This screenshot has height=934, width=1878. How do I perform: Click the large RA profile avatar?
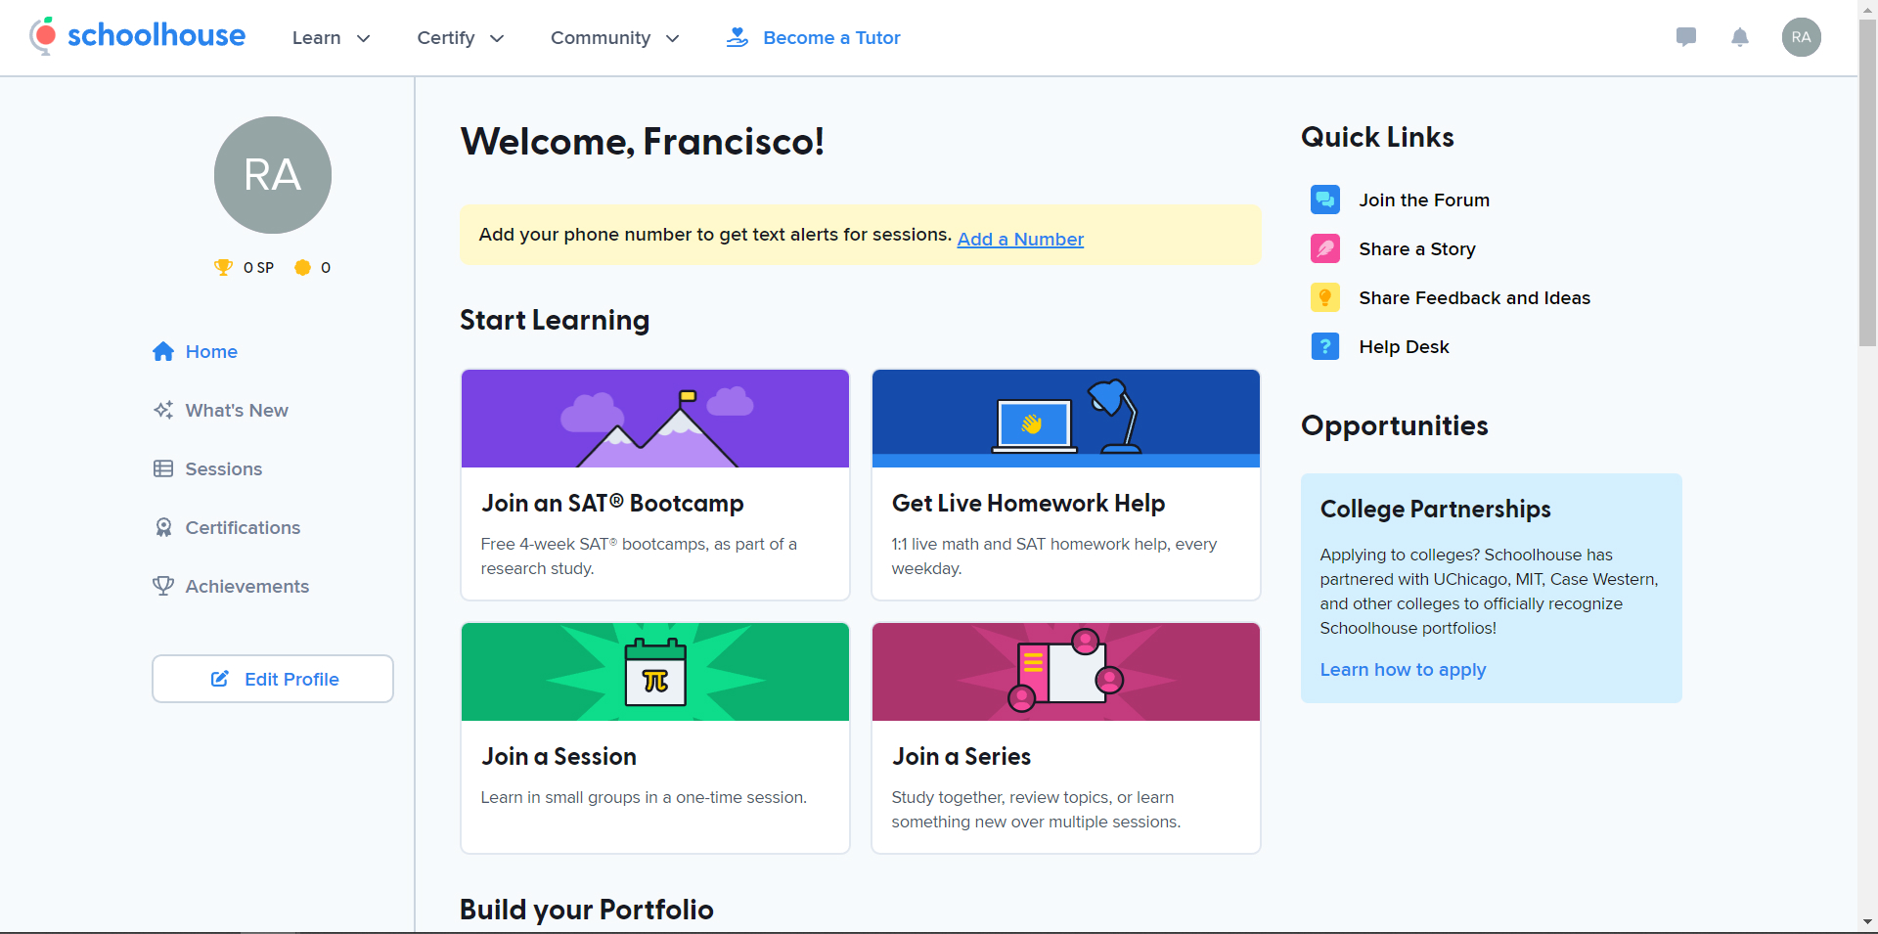click(273, 175)
